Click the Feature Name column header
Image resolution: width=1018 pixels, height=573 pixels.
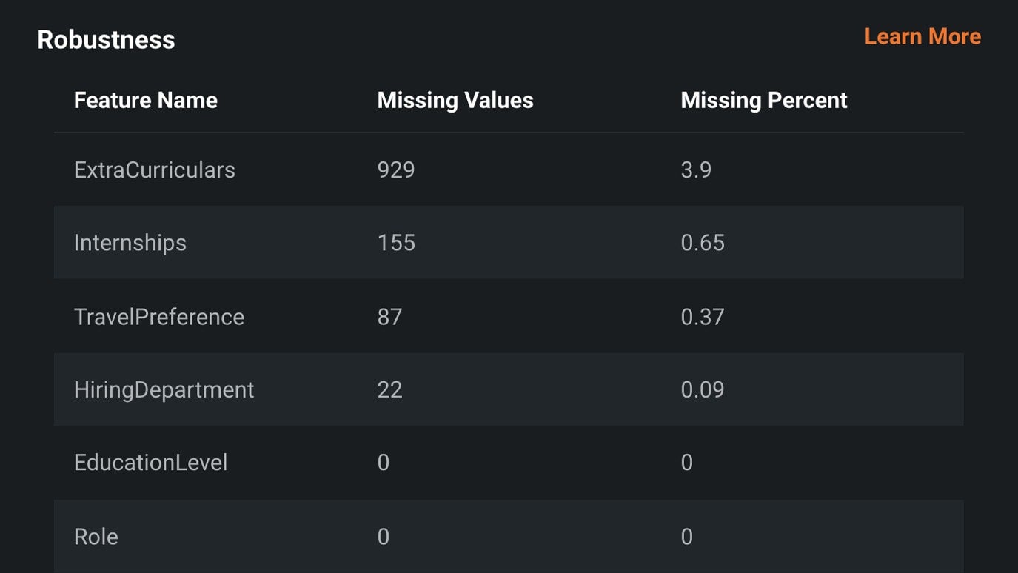[146, 100]
